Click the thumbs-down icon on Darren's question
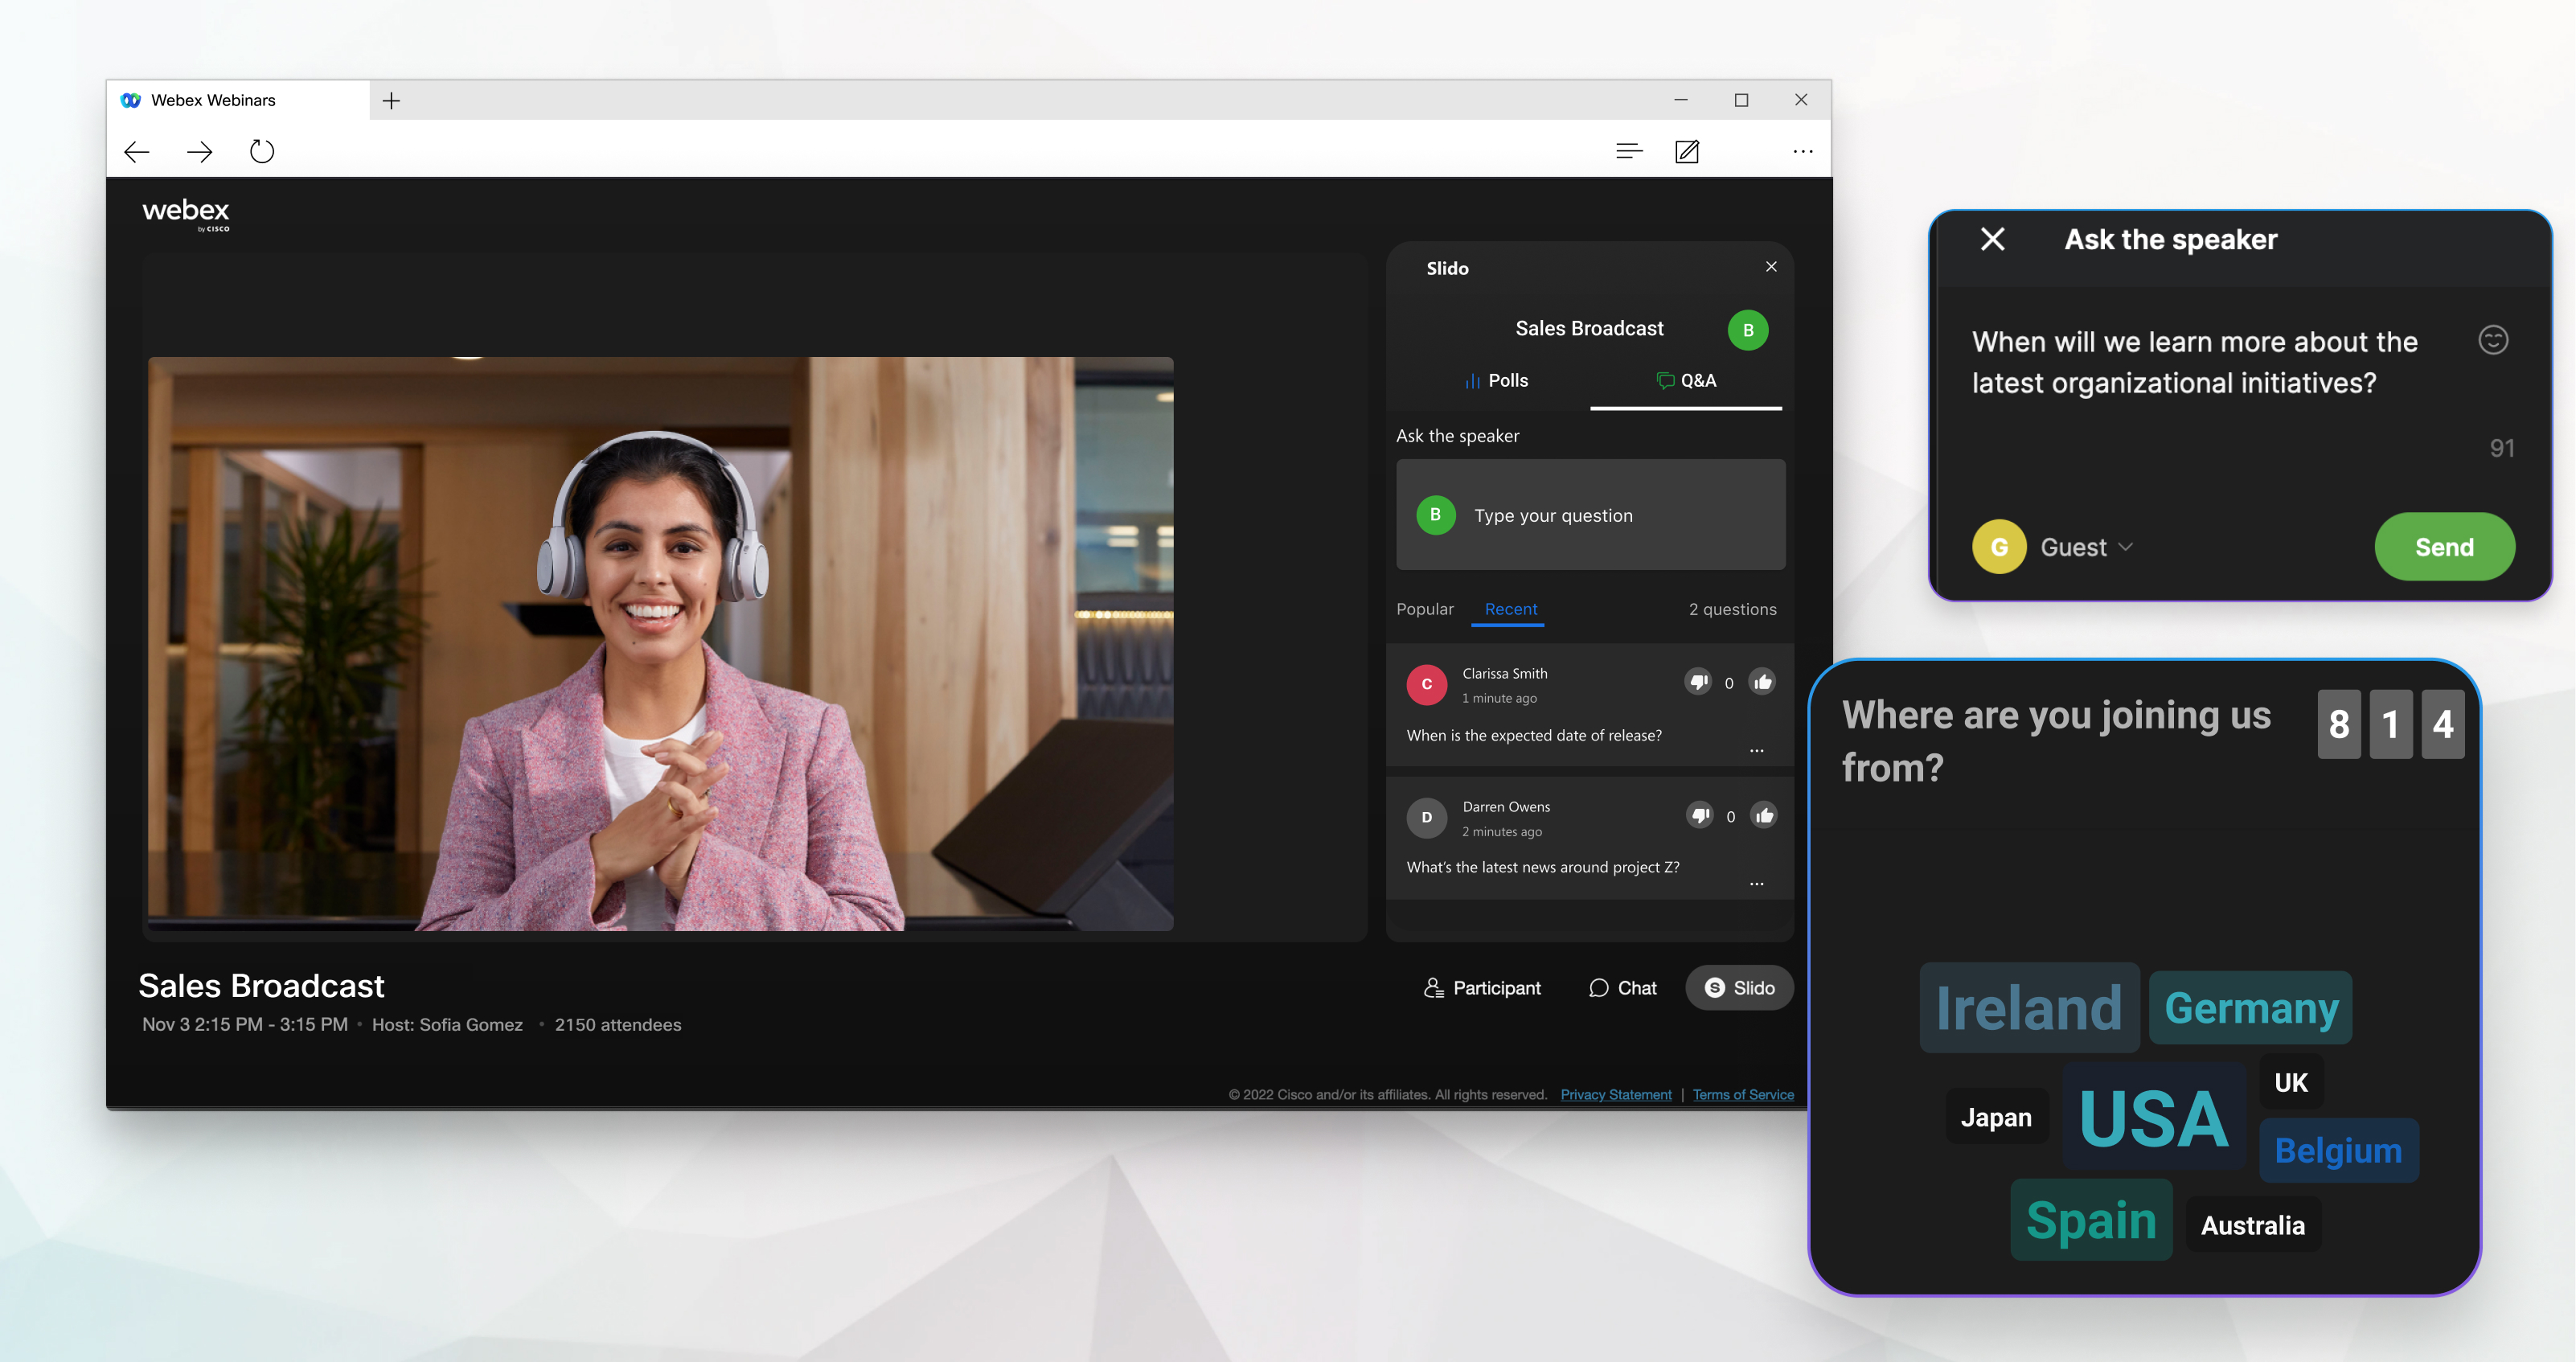Viewport: 2576px width, 1362px height. pyautogui.click(x=1699, y=813)
